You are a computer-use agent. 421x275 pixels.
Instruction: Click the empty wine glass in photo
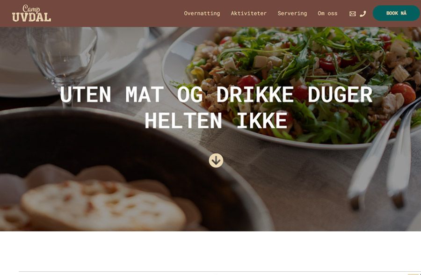pyautogui.click(x=62, y=59)
